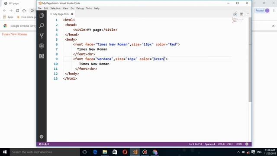This screenshot has width=277, height=156.
Task: Click line number 6 in the gutter
Action: tap(57, 44)
